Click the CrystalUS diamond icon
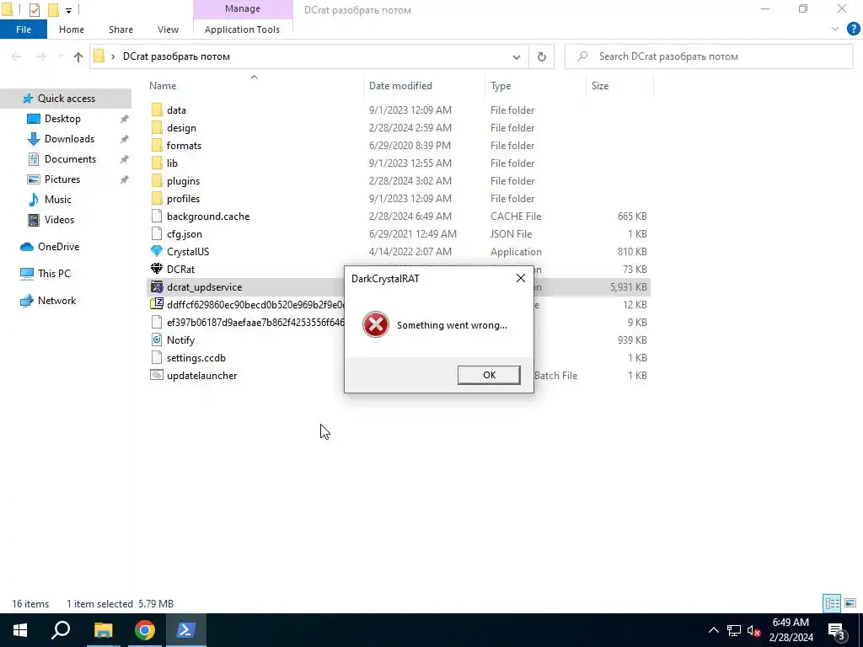 pyautogui.click(x=157, y=251)
